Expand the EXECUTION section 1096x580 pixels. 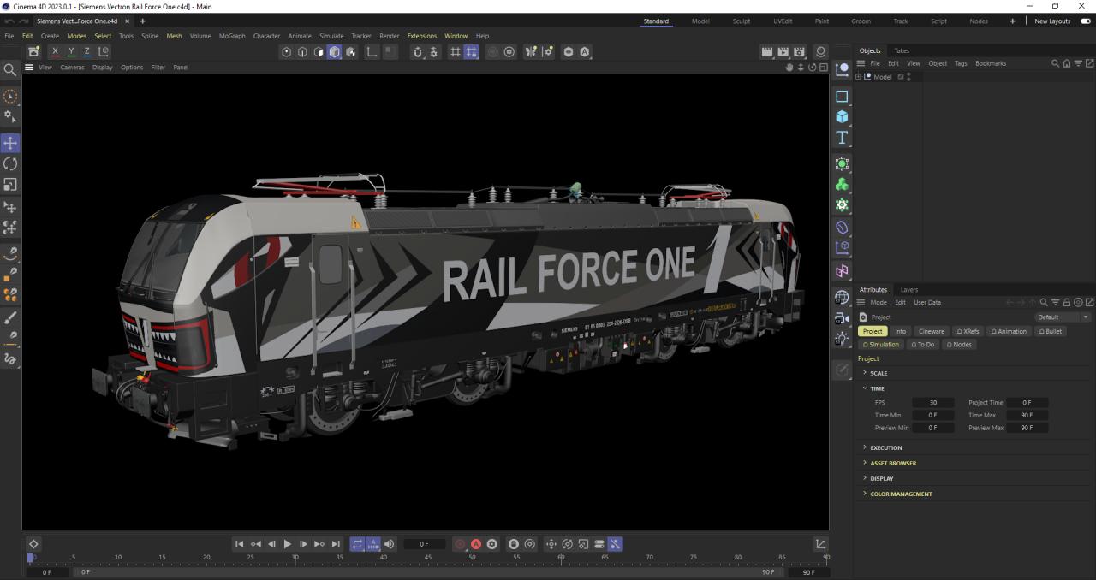(865, 447)
